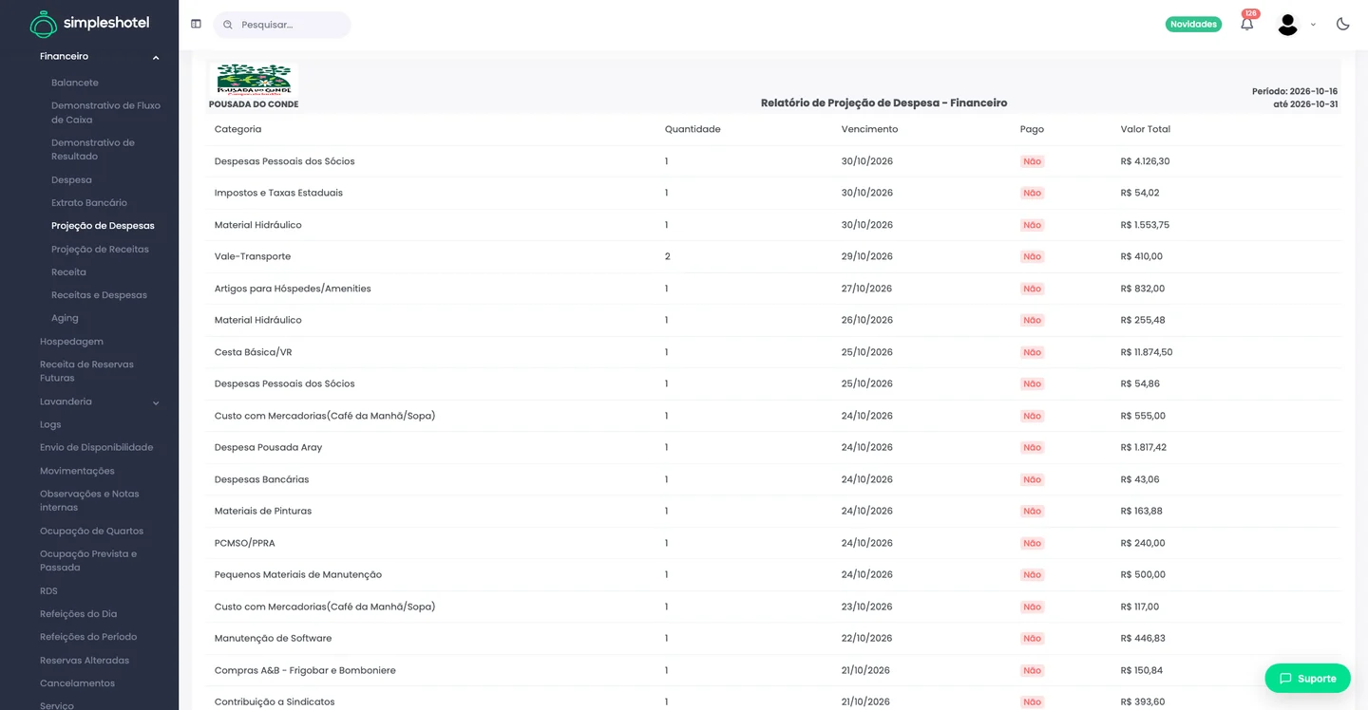Viewport: 1368px width, 710px height.
Task: Open Extrato Bancário page
Action: 89,202
